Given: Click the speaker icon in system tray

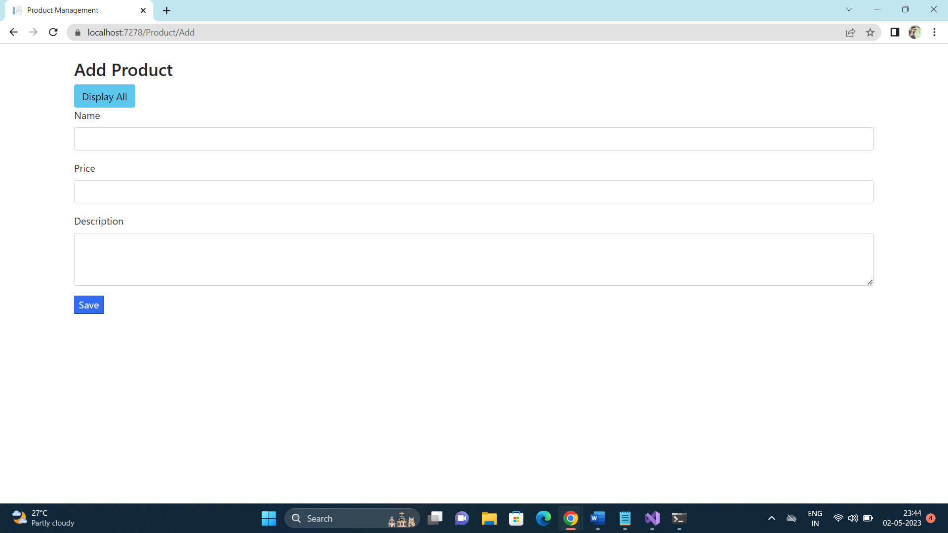Looking at the screenshot, I should (853, 518).
